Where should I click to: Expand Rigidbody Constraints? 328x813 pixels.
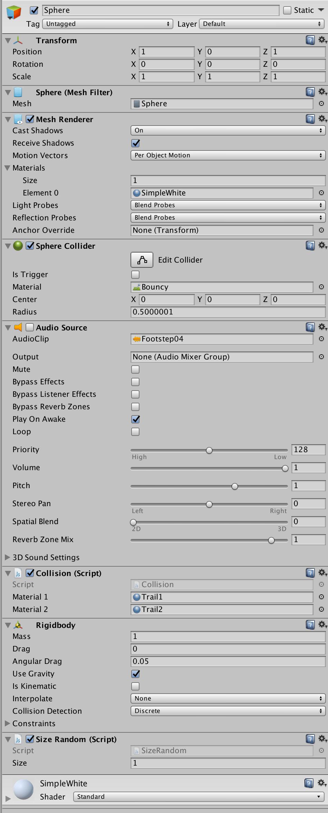[x=8, y=723]
